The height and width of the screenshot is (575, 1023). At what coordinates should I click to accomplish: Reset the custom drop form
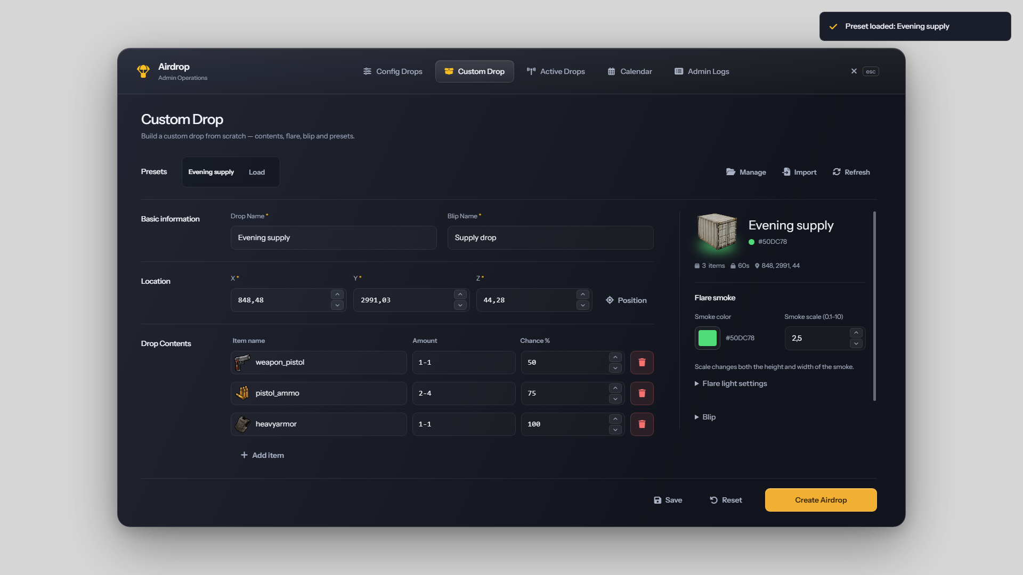[x=726, y=500]
